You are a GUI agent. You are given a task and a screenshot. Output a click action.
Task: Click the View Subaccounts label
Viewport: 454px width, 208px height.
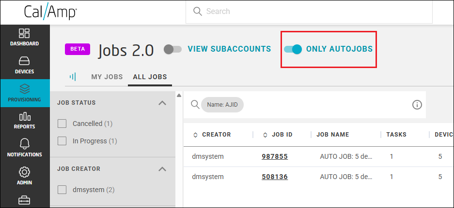229,49
